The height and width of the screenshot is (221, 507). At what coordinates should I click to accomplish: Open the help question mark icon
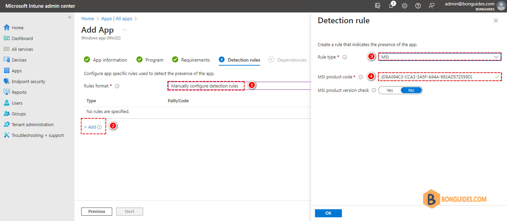point(418,6)
